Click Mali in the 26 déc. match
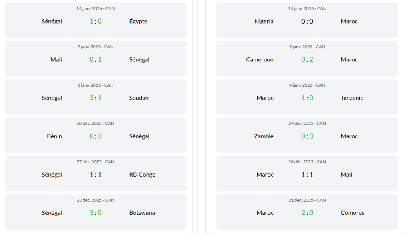The height and width of the screenshot is (234, 409). [x=347, y=174]
